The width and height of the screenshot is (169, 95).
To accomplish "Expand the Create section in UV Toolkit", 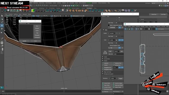I will coord(103,57).
